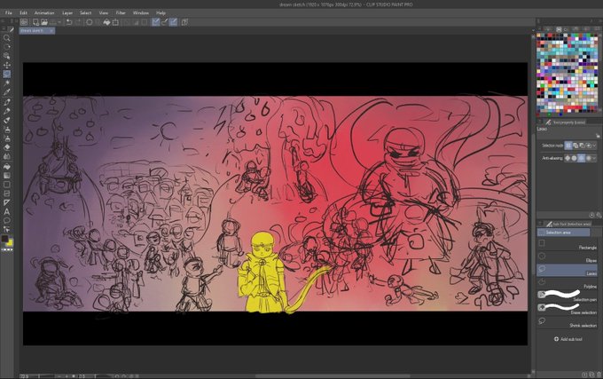Viewport: 603px width, 379px height.
Task: Click the Open file folder icon
Action: click(x=44, y=22)
